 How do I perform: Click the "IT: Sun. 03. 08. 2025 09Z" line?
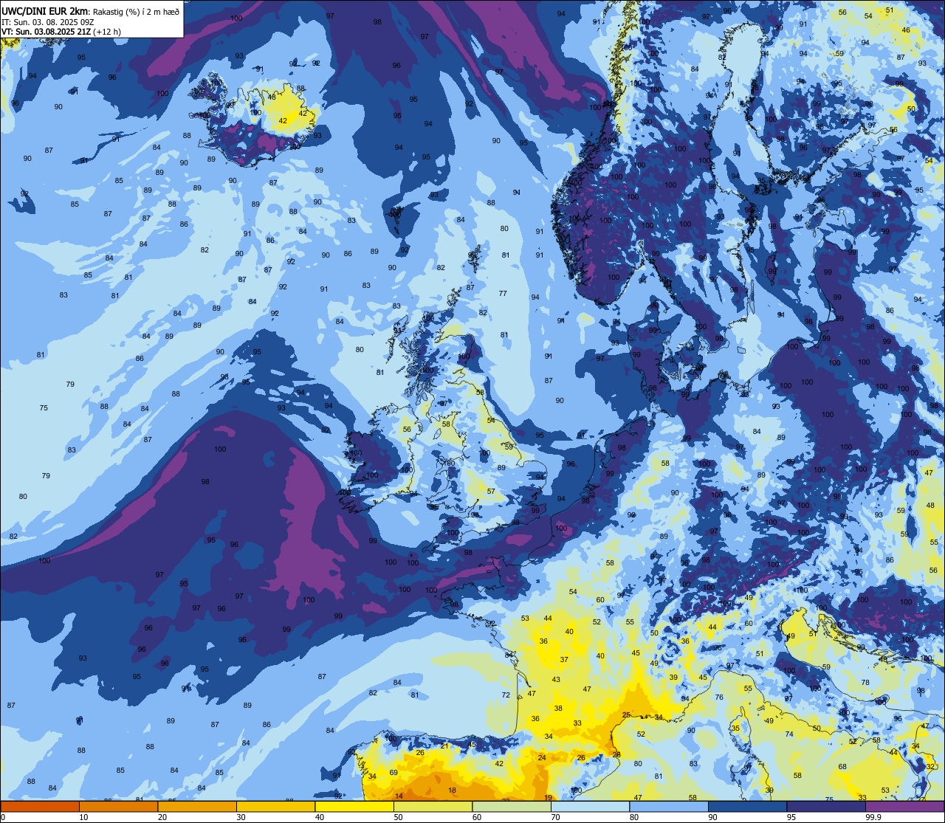tap(48, 22)
